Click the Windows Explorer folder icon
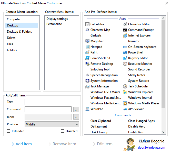 pos(125,92)
